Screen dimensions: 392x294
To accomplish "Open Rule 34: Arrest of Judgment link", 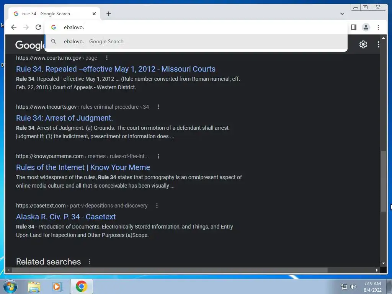I will (x=64, y=118).
